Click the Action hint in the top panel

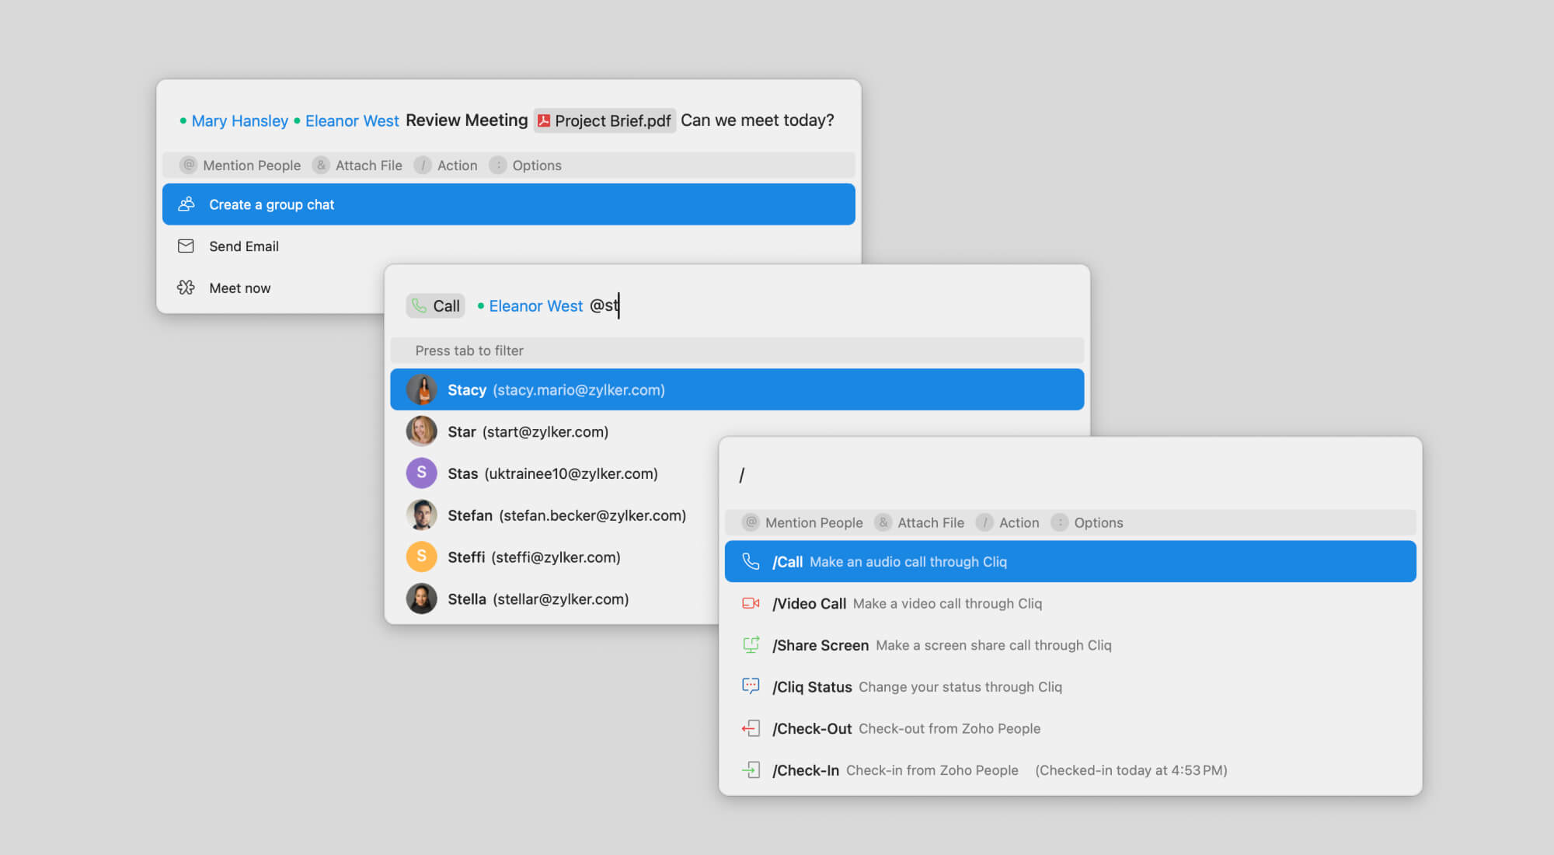[x=456, y=165]
